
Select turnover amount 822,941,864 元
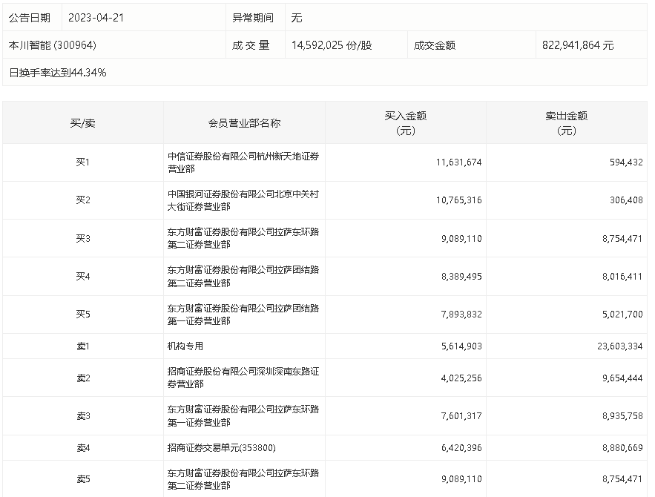(578, 45)
